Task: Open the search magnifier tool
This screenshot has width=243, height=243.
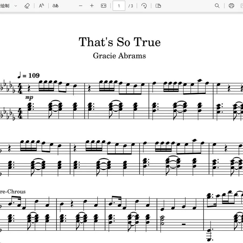Action: coord(217,6)
